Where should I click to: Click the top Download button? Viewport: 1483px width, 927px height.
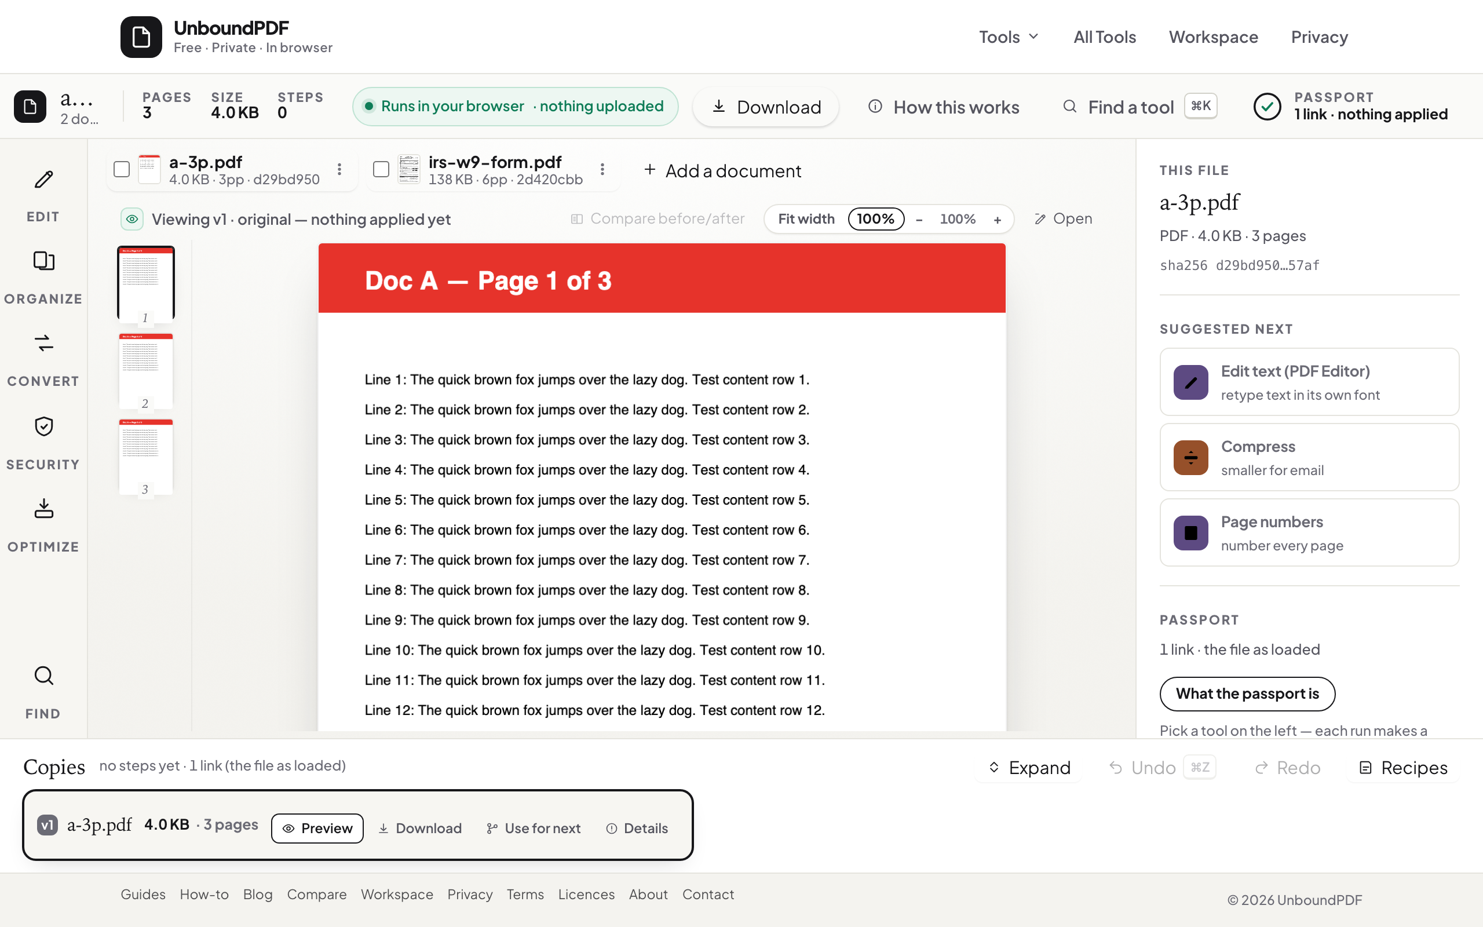(x=765, y=107)
